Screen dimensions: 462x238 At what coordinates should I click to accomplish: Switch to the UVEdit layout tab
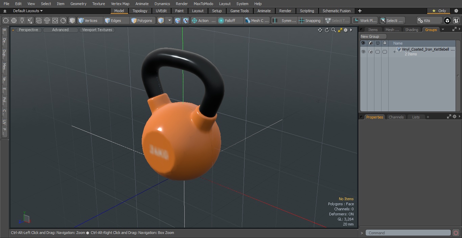pyautogui.click(x=161, y=11)
